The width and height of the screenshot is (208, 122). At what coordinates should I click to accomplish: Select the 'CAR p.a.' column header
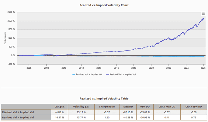click(x=60, y=106)
